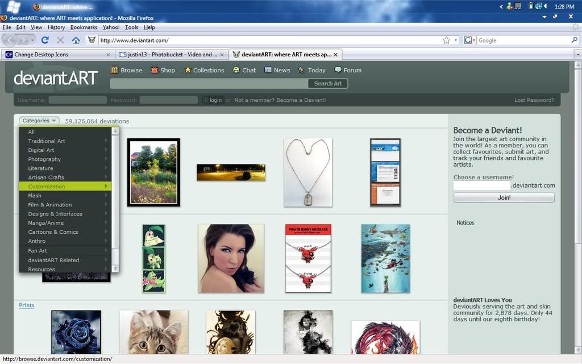Click the Chat smiley icon
The width and height of the screenshot is (582, 364).
236,70
